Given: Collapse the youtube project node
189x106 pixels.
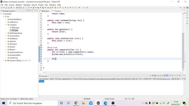Looking at the screenshot, I should tap(1, 14).
